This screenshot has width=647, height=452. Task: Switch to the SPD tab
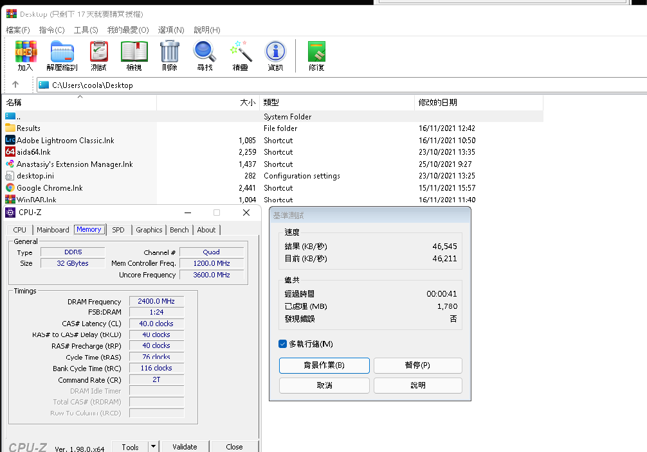(x=118, y=230)
